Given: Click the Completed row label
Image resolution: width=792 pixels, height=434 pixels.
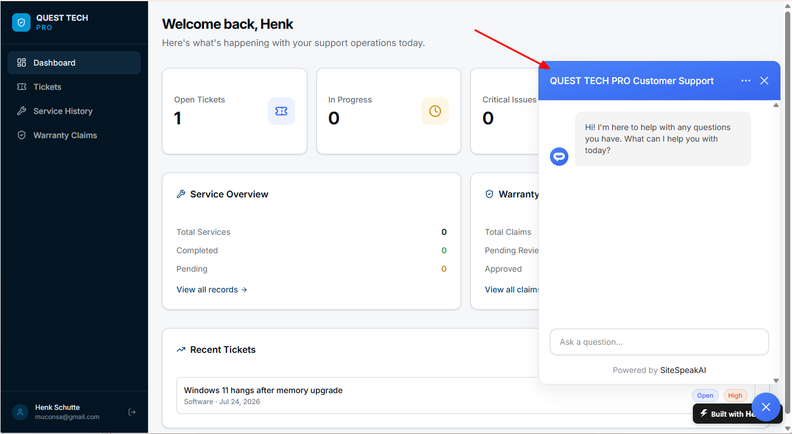Looking at the screenshot, I should 197,250.
